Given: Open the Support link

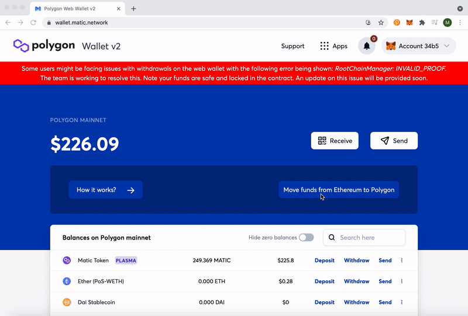Looking at the screenshot, I should pos(292,46).
